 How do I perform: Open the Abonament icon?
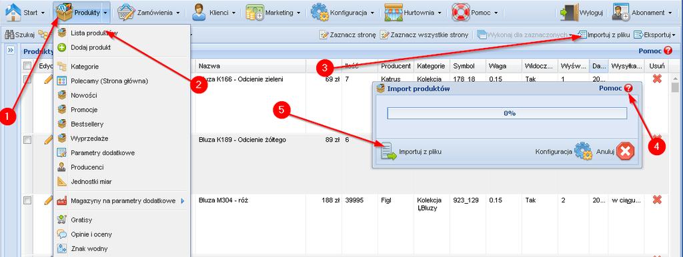(x=620, y=13)
